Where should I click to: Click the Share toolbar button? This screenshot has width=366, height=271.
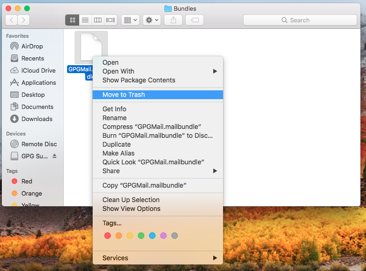click(x=173, y=20)
